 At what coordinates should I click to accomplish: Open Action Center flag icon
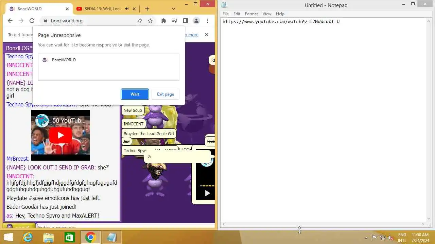click(x=374, y=238)
